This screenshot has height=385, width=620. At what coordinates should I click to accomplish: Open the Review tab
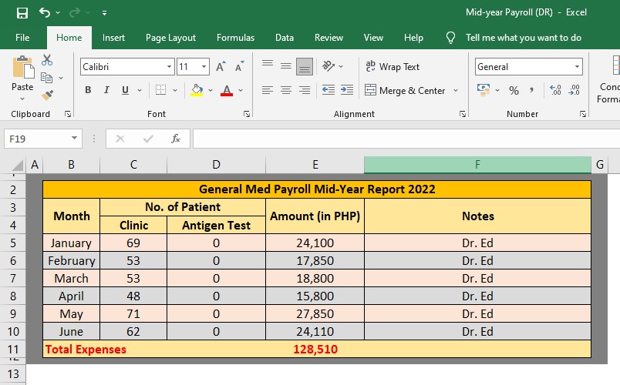click(329, 38)
